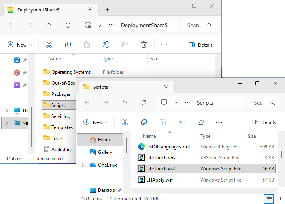
Task: Sort by Name column in Scripts window
Action: click(x=149, y=136)
